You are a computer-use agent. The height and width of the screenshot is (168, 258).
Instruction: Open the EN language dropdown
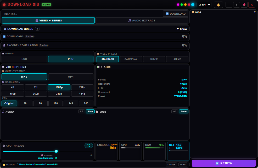pos(204,5)
